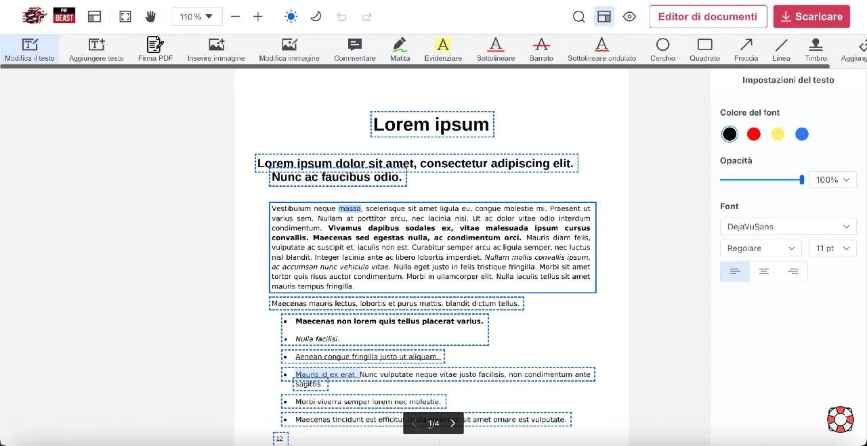Select the Cerchio shape tool
Screen dimensions: 867x446
click(662, 47)
